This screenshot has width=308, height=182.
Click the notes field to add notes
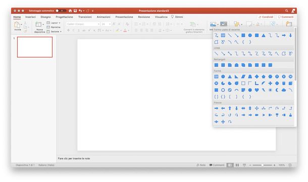(176, 158)
